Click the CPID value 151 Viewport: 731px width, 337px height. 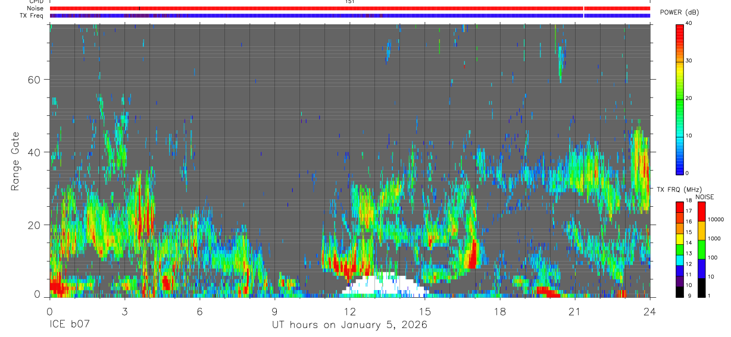pos(350,2)
